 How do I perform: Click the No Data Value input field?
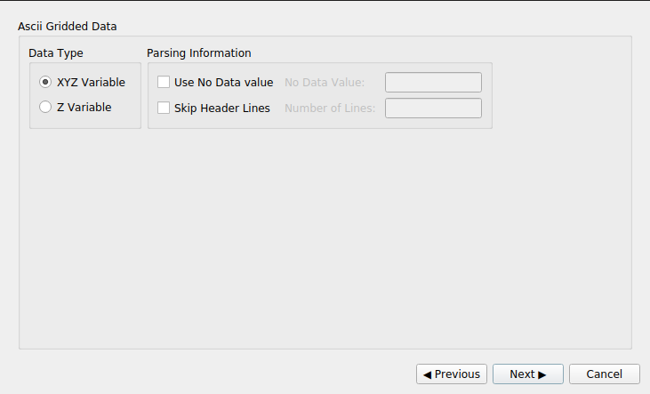(433, 83)
